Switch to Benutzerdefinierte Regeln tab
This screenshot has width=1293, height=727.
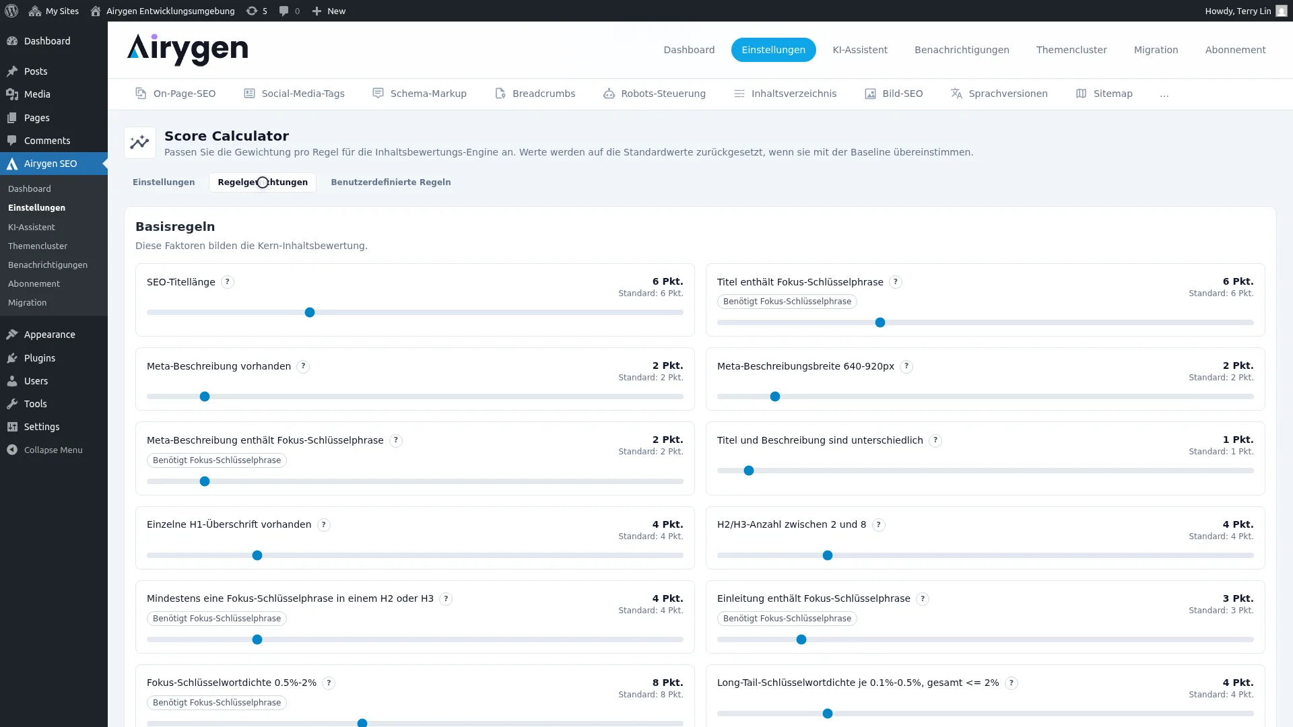(391, 182)
